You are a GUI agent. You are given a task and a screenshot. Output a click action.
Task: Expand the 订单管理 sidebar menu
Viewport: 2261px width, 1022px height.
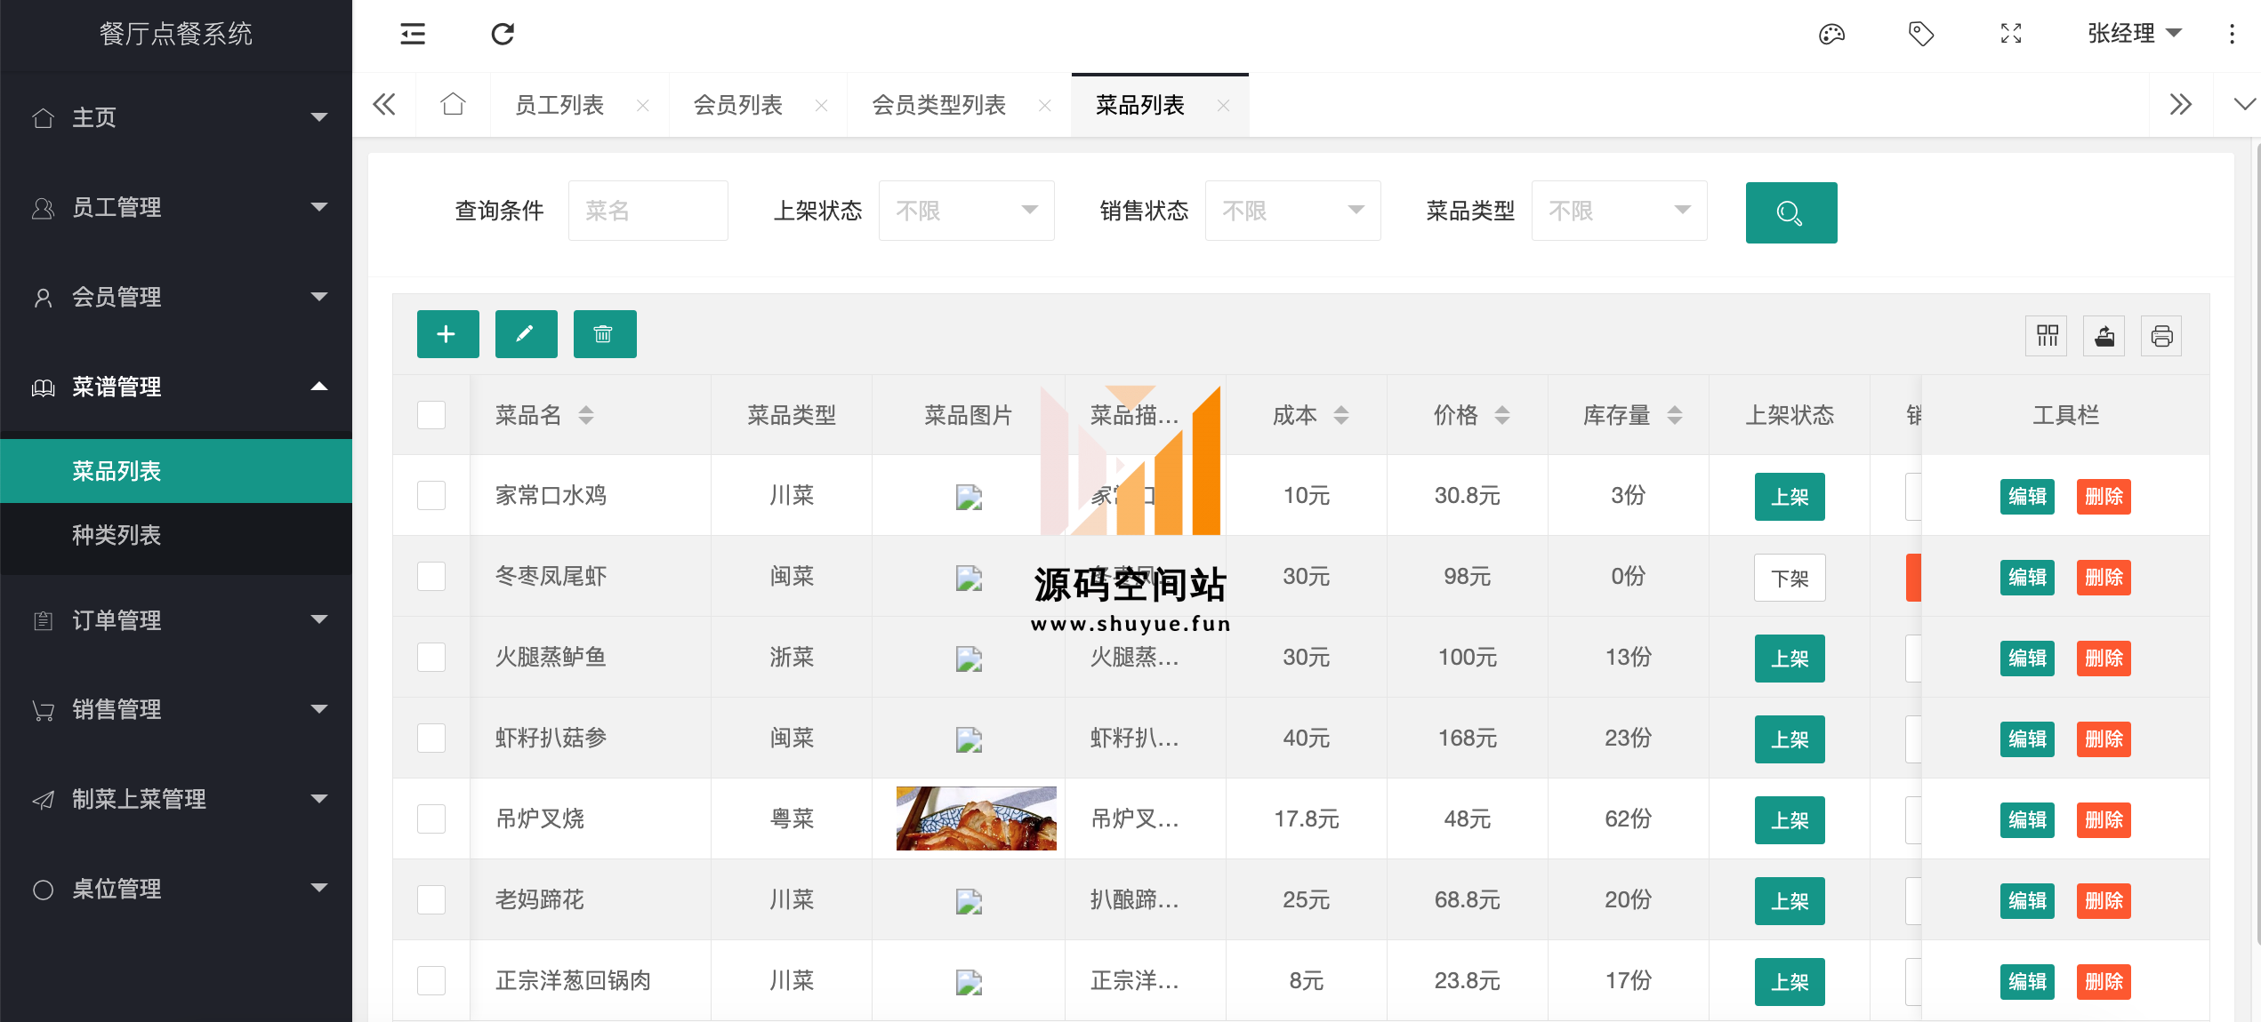176,620
